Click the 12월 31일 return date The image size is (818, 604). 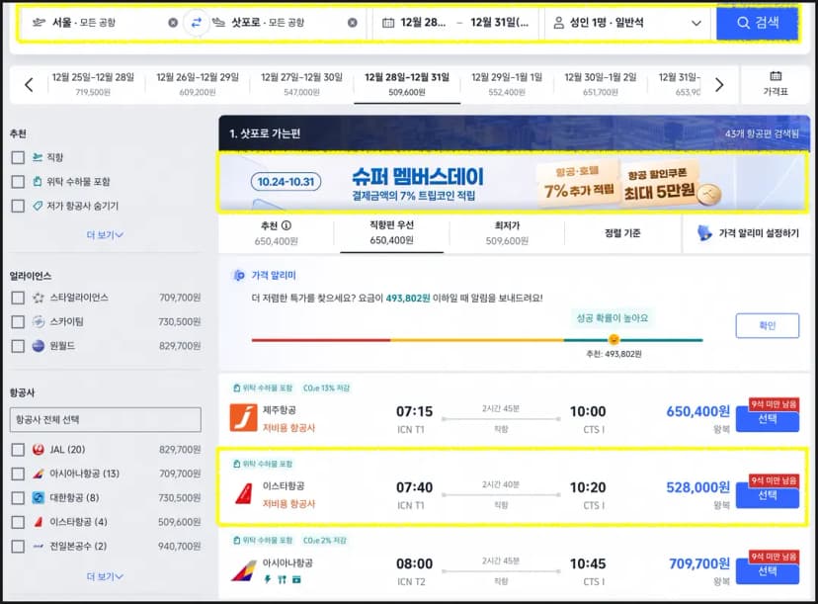click(499, 23)
